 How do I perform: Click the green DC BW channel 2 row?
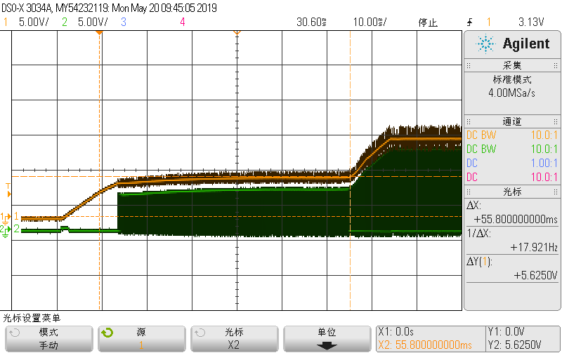click(512, 149)
